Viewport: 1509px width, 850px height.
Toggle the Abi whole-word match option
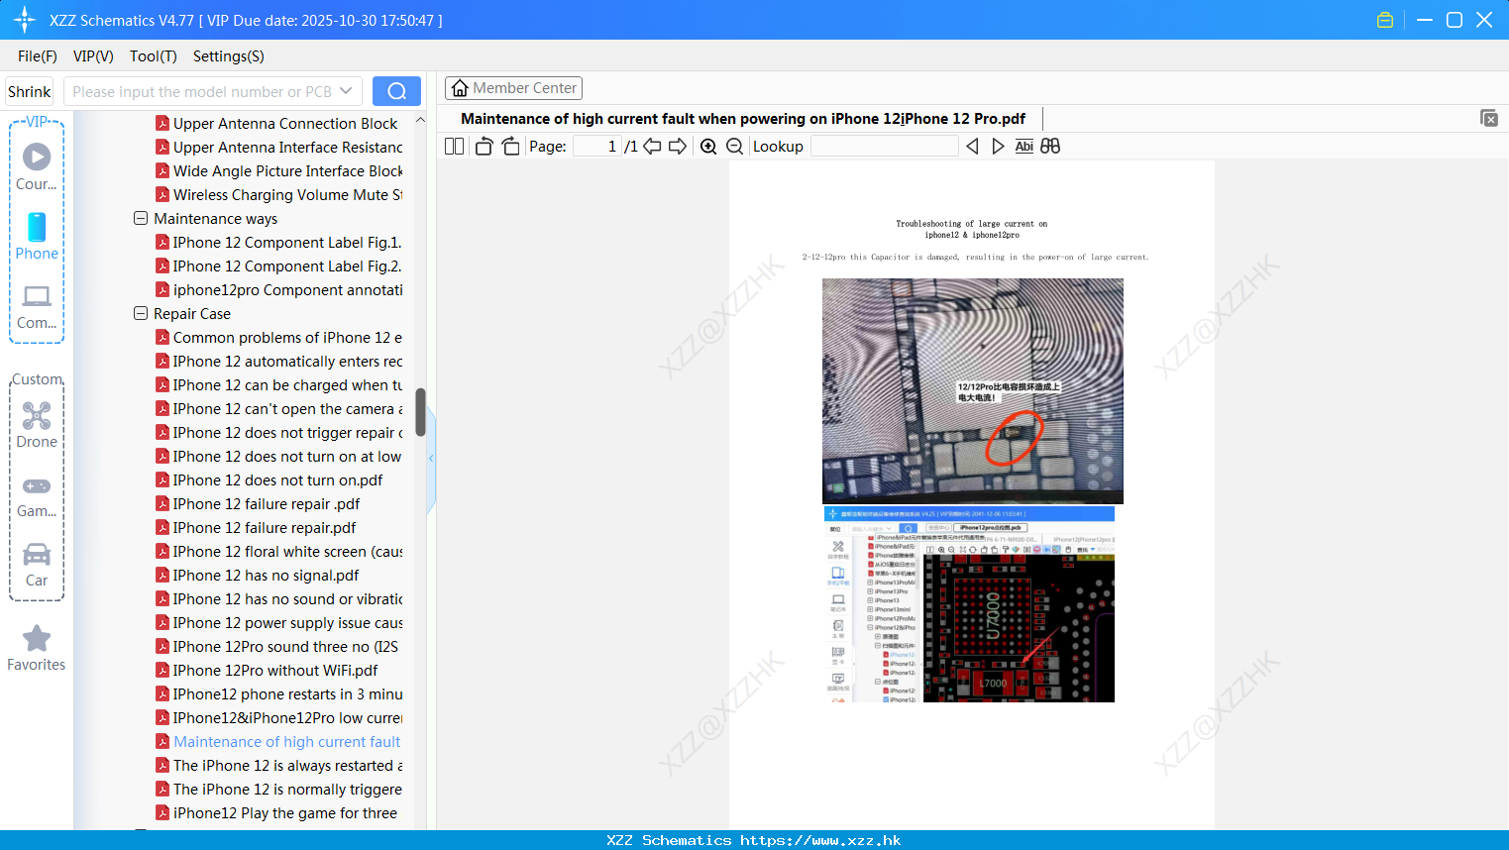tap(1024, 146)
